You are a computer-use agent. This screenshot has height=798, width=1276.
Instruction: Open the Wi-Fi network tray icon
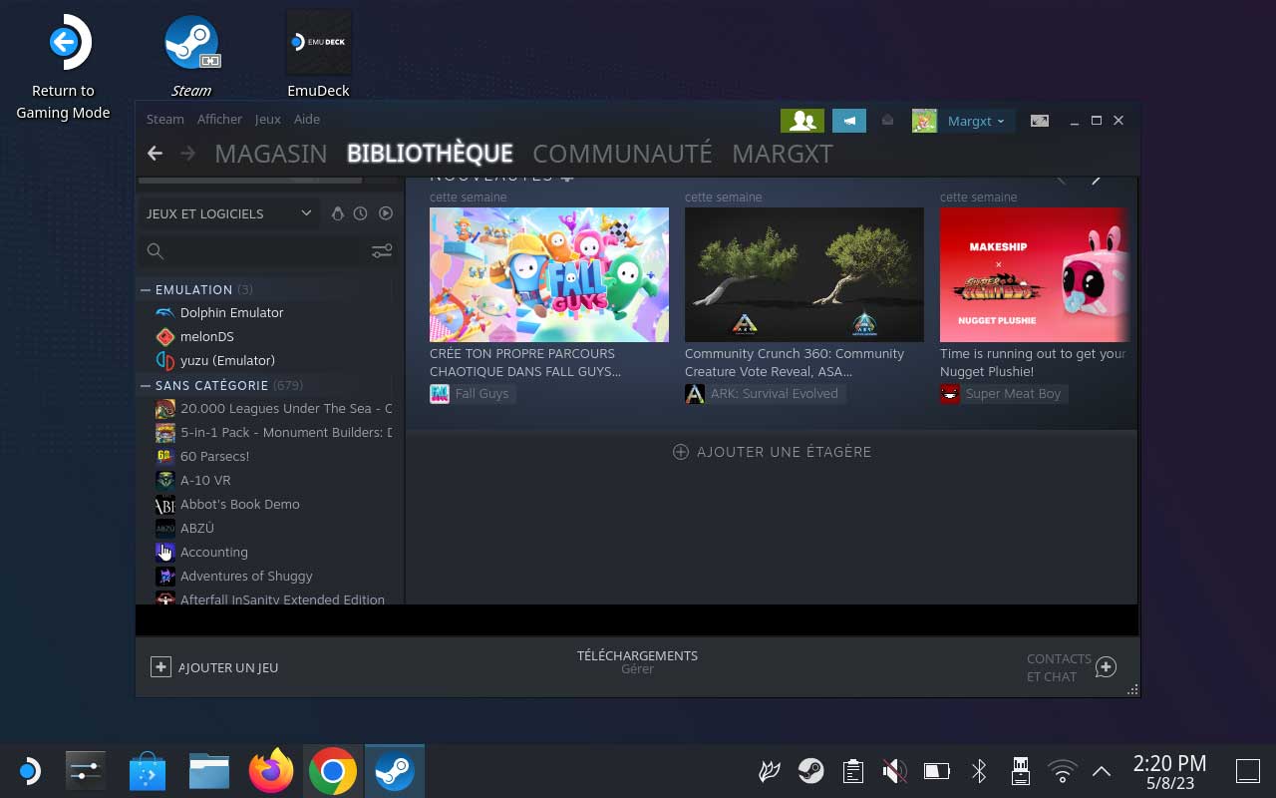(x=1063, y=771)
